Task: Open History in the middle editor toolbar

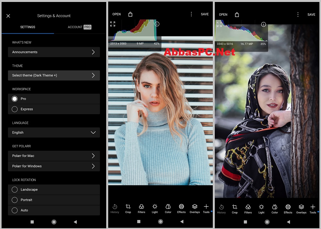Action: click(115, 208)
